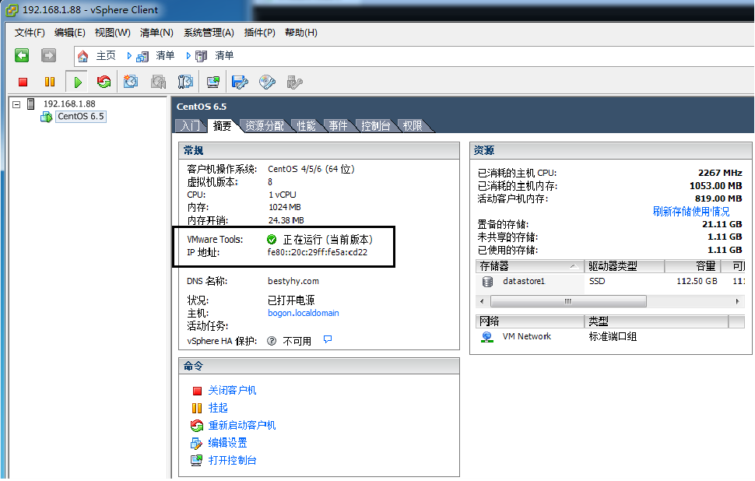The width and height of the screenshot is (755, 481).
Task: Switch to the 事件 tab
Action: [338, 125]
